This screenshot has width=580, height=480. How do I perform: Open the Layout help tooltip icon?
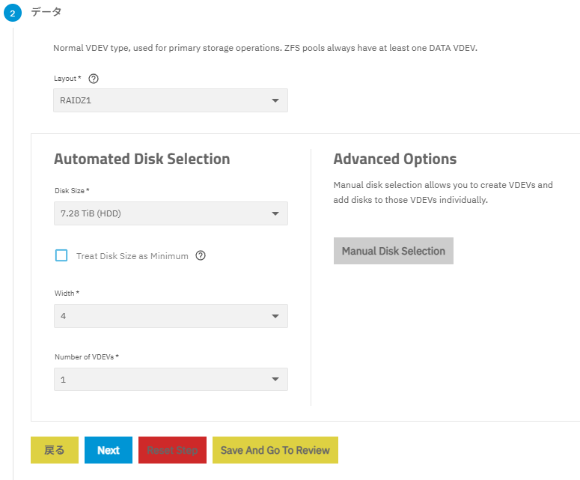tap(94, 79)
